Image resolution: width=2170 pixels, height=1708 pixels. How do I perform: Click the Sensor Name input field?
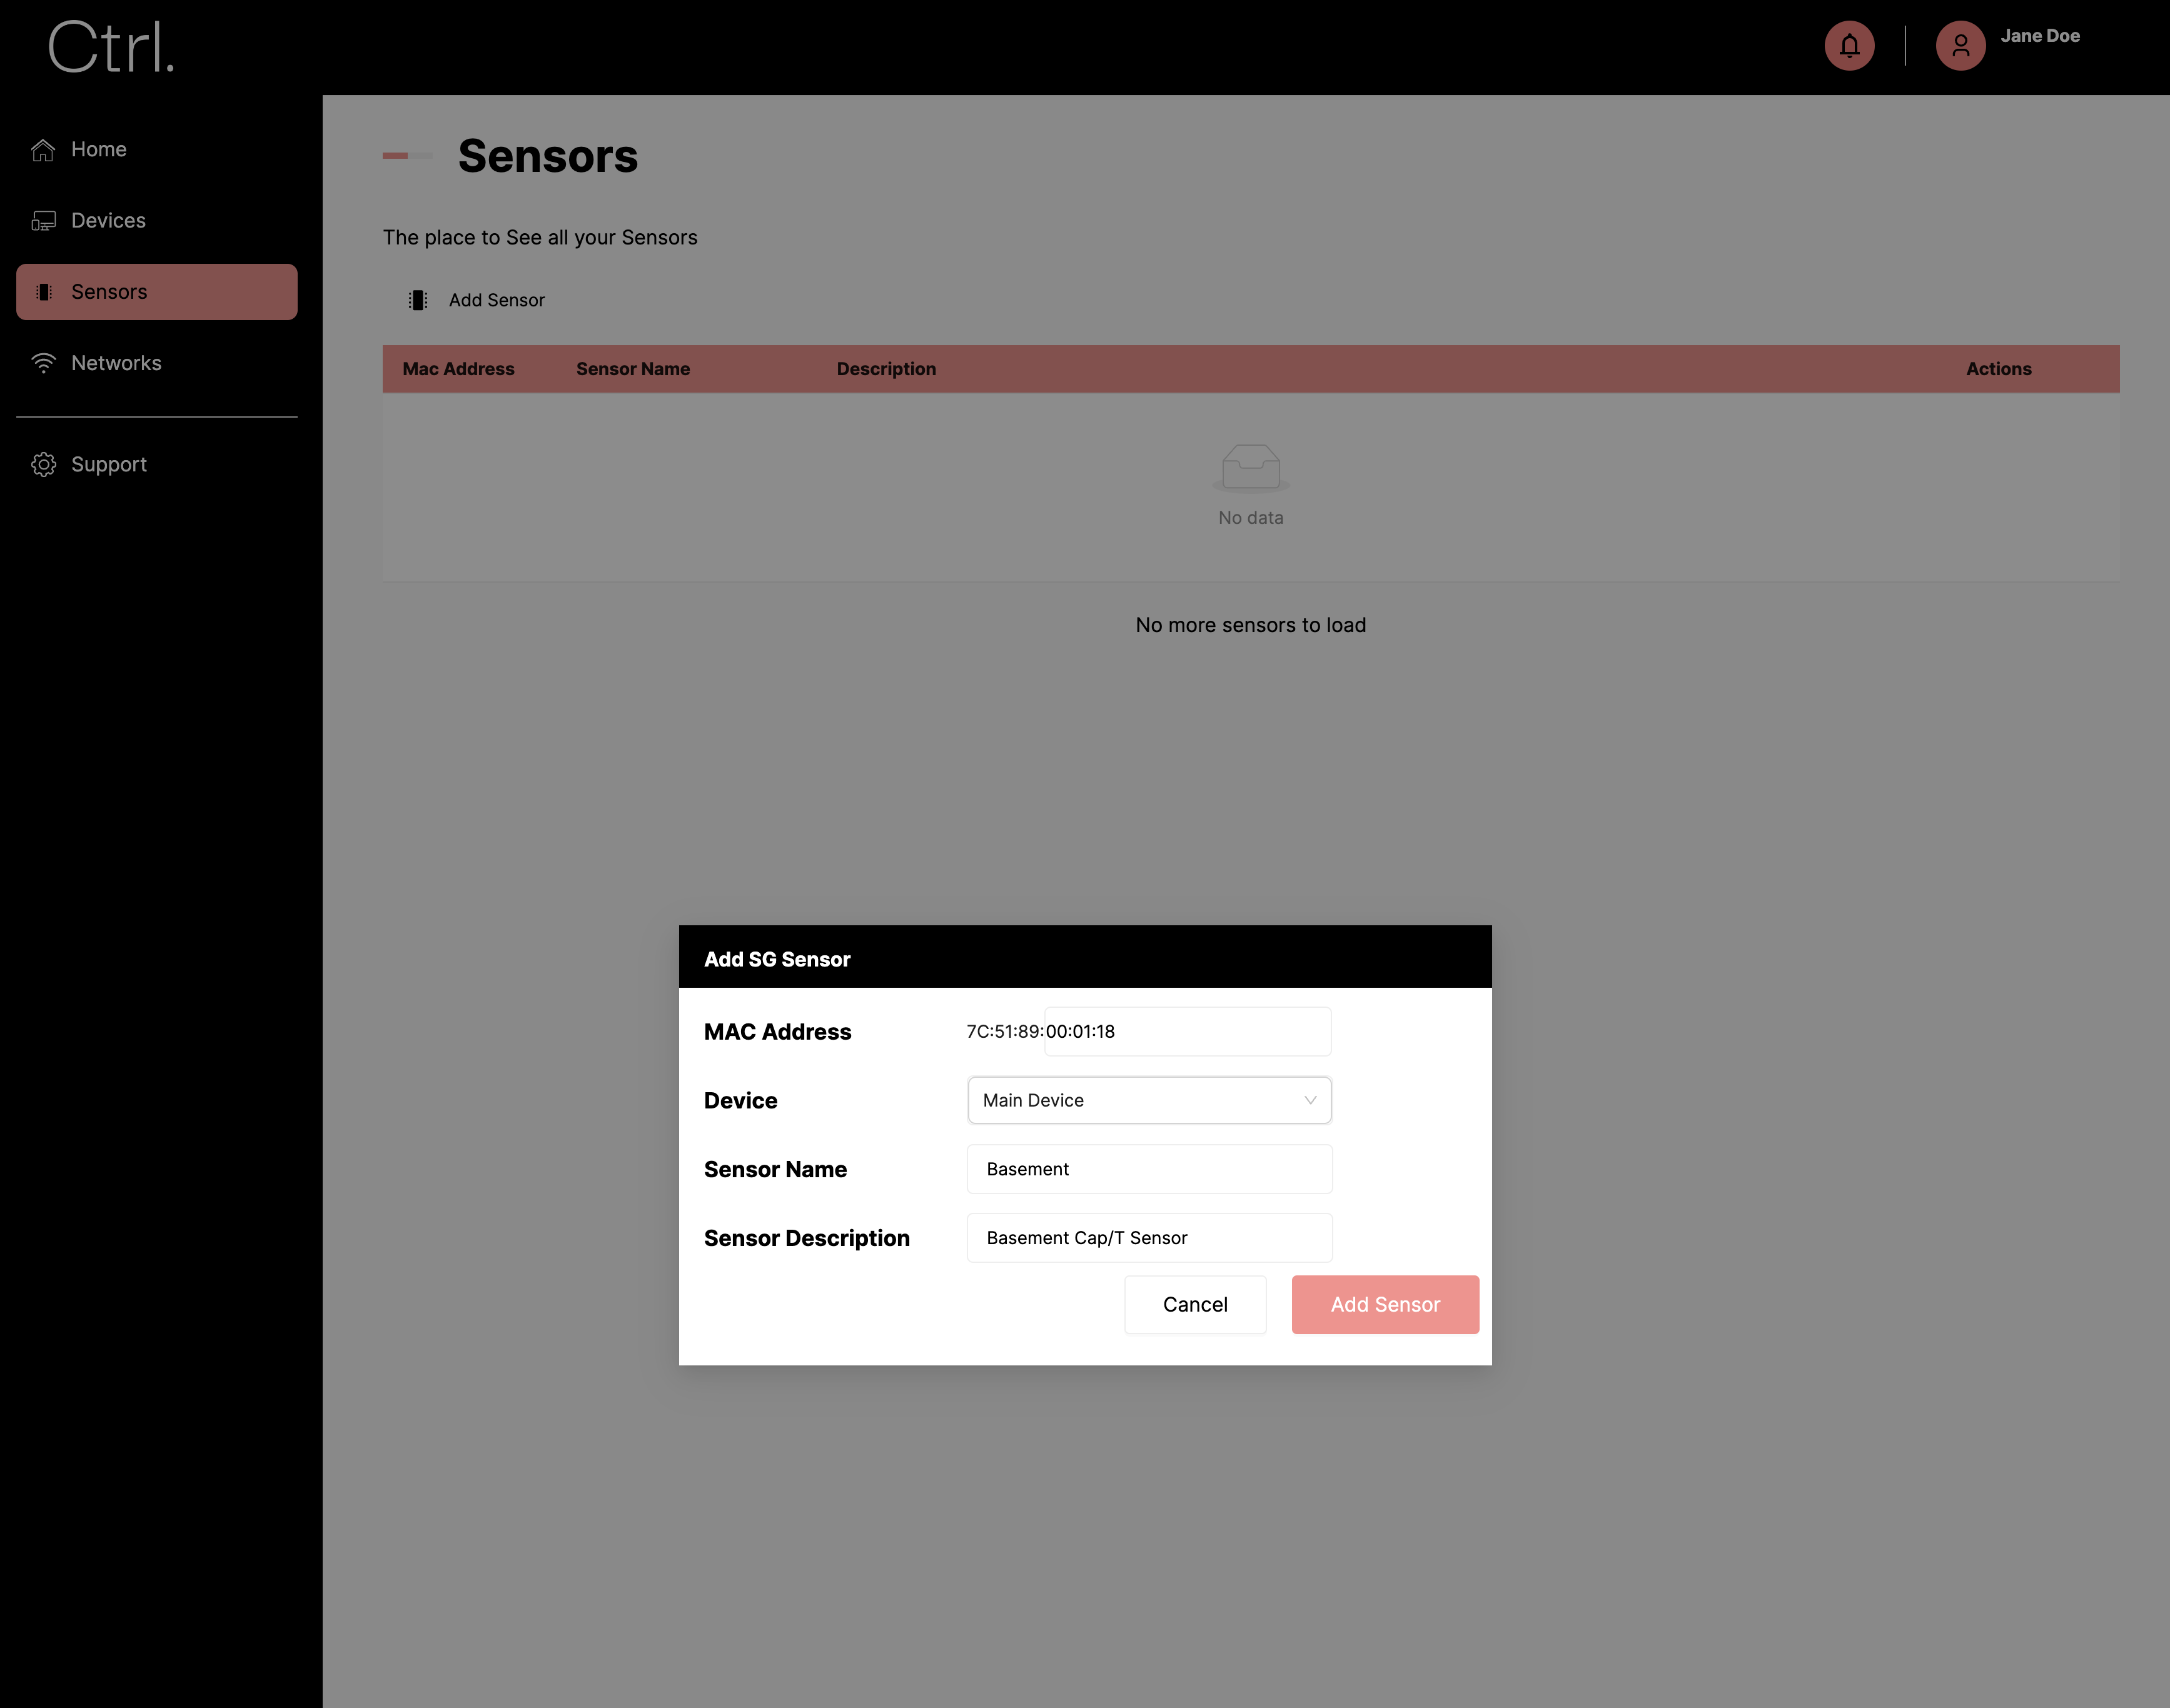tap(1148, 1167)
